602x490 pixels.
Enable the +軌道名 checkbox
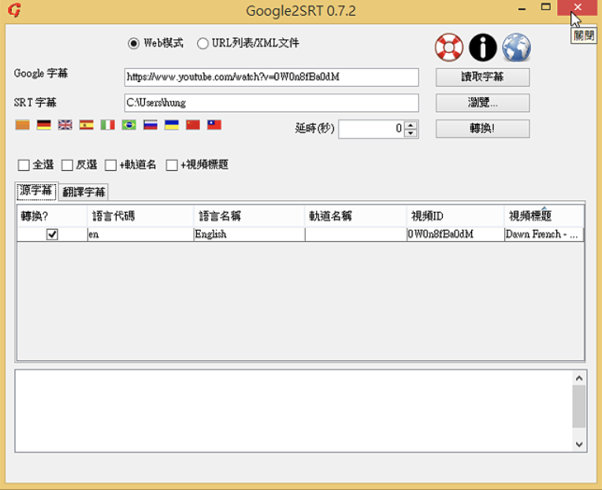click(110, 165)
